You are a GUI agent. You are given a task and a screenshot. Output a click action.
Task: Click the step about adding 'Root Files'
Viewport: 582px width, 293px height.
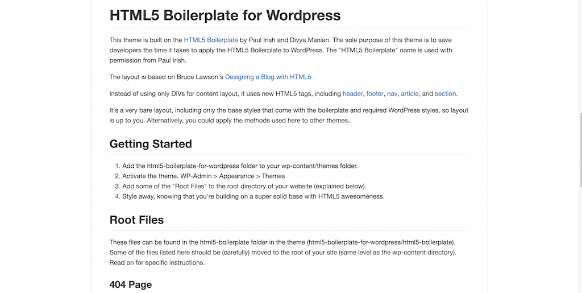pyautogui.click(x=244, y=186)
